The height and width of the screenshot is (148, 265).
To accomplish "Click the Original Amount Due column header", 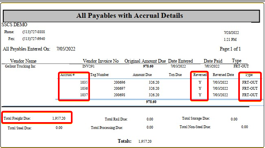I will click(145, 61).
